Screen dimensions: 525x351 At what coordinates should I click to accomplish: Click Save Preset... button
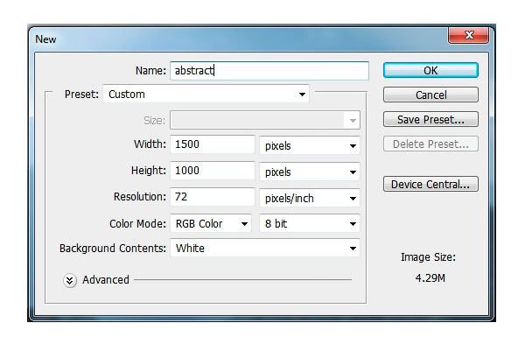tap(430, 119)
